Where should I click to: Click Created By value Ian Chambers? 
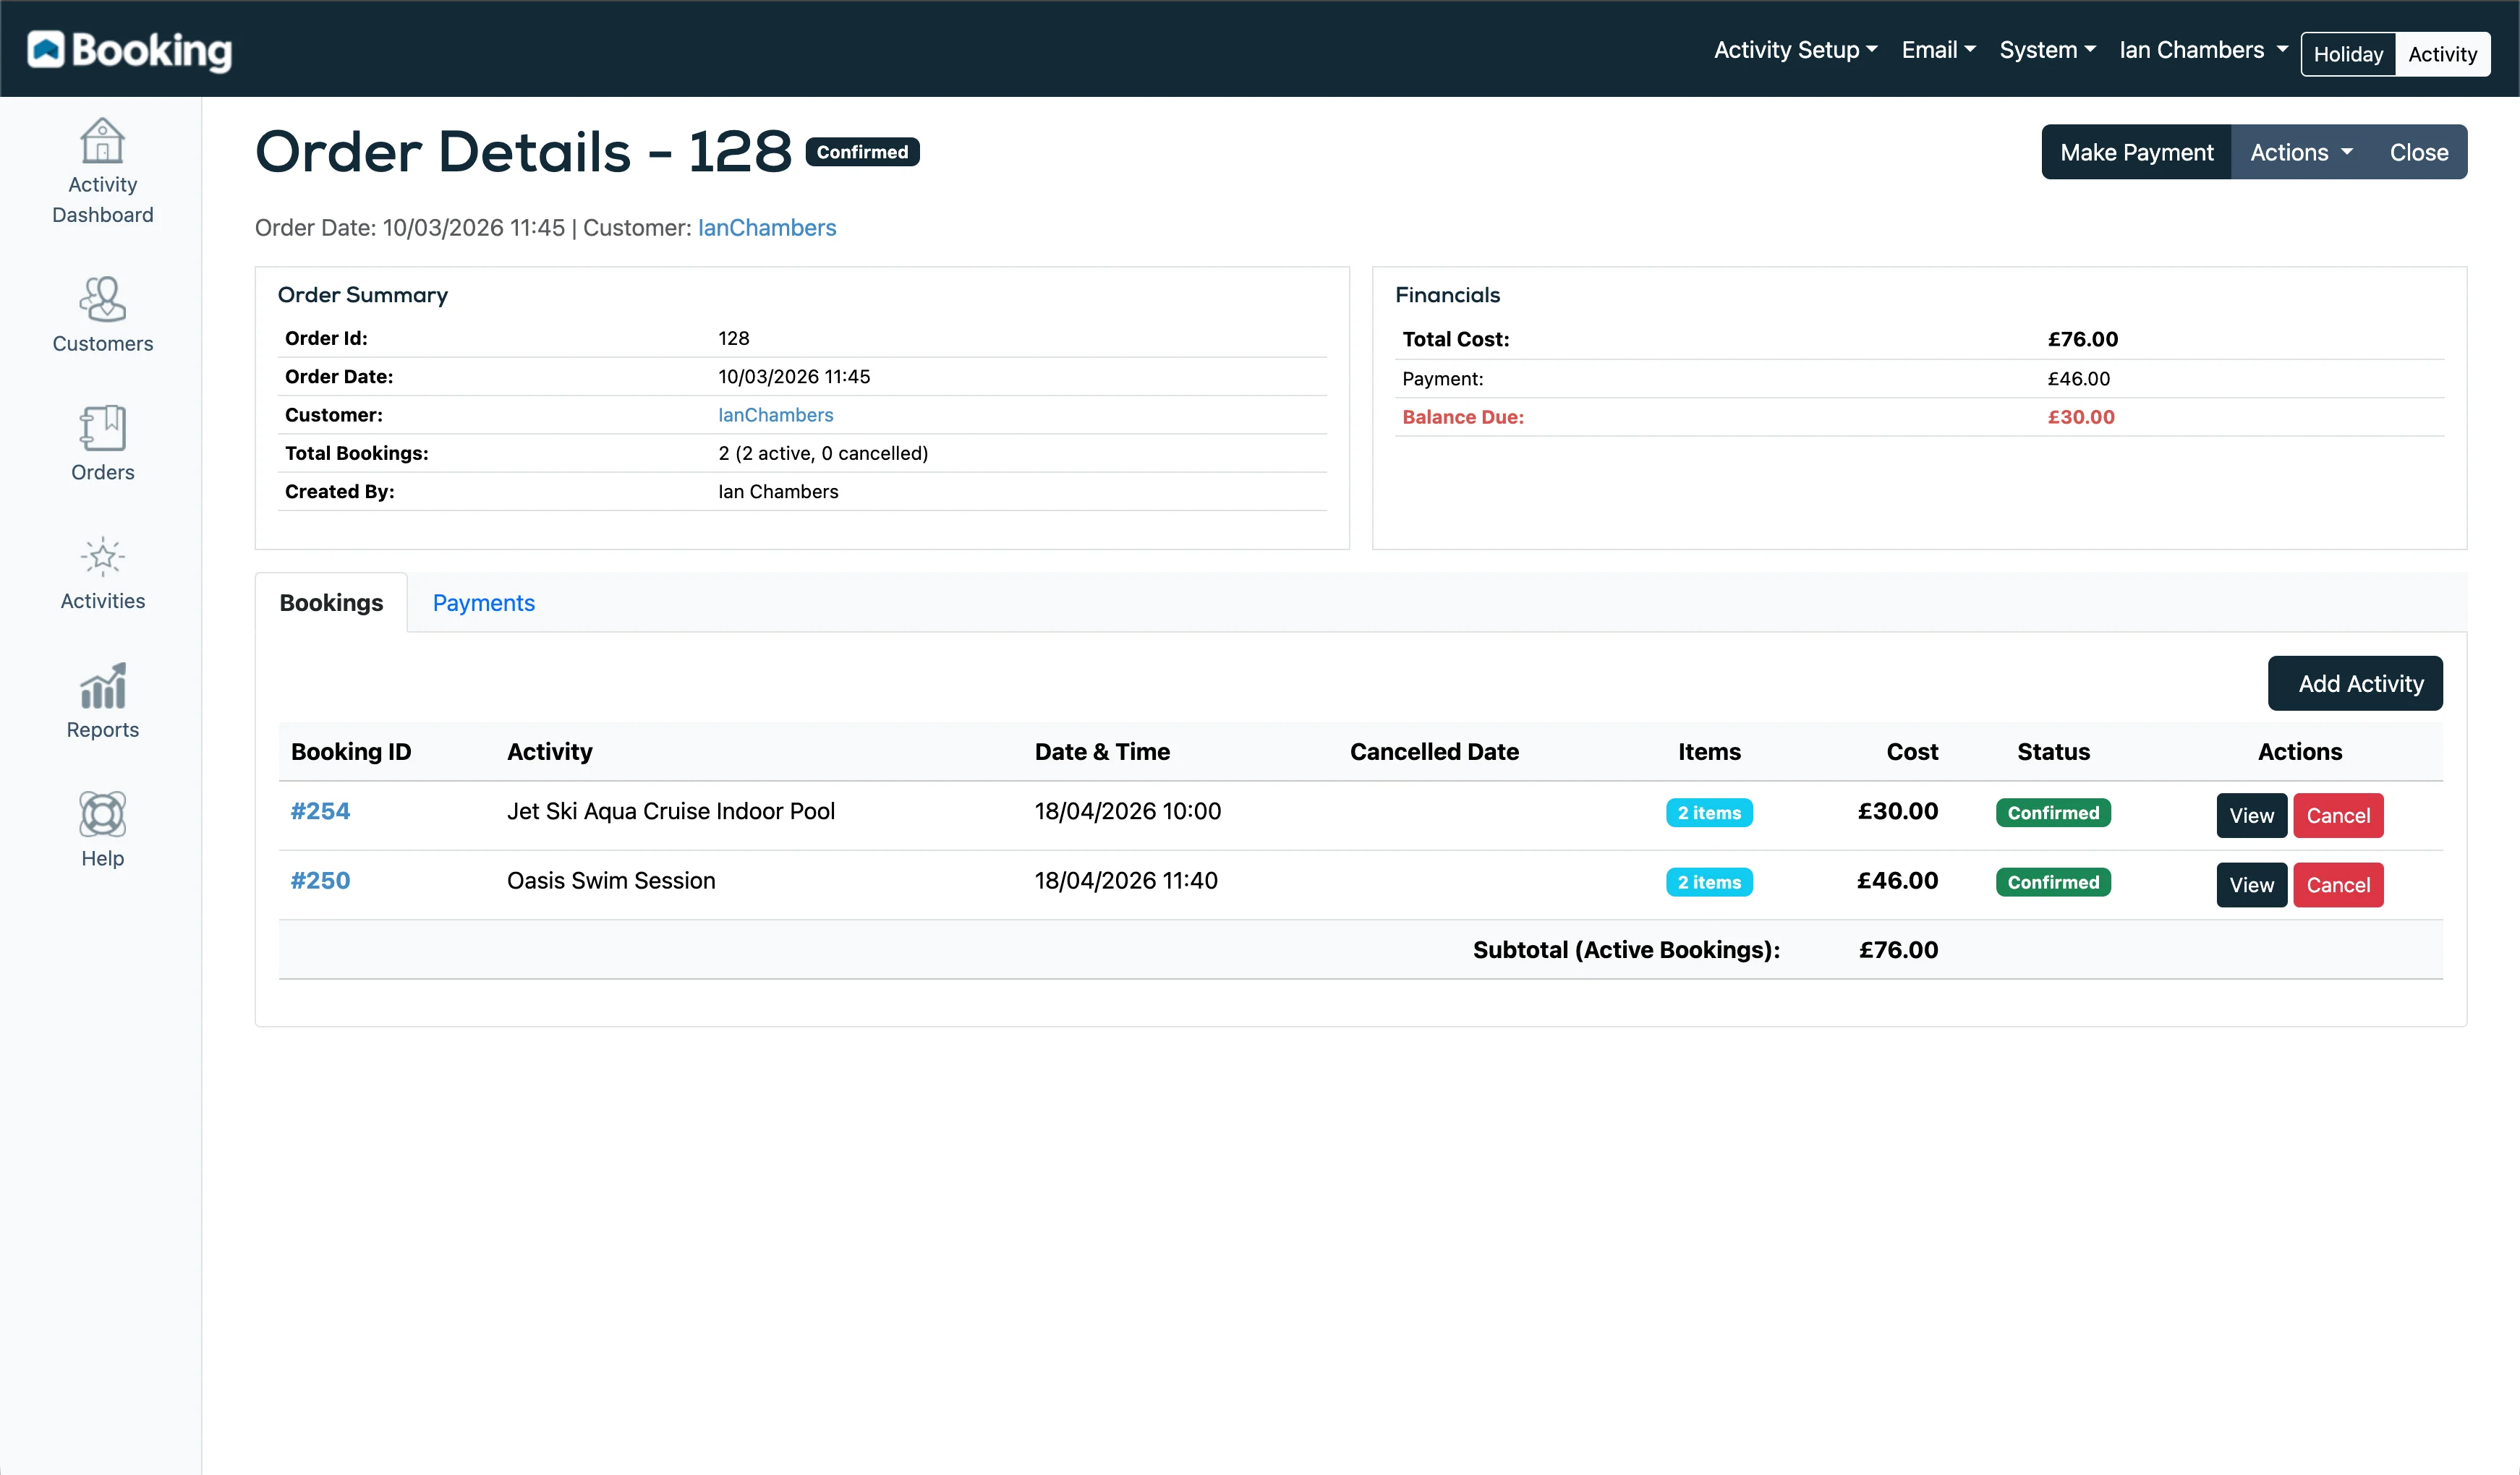point(778,492)
